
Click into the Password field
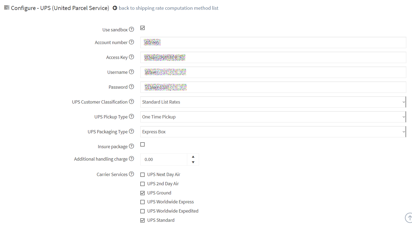(x=273, y=87)
